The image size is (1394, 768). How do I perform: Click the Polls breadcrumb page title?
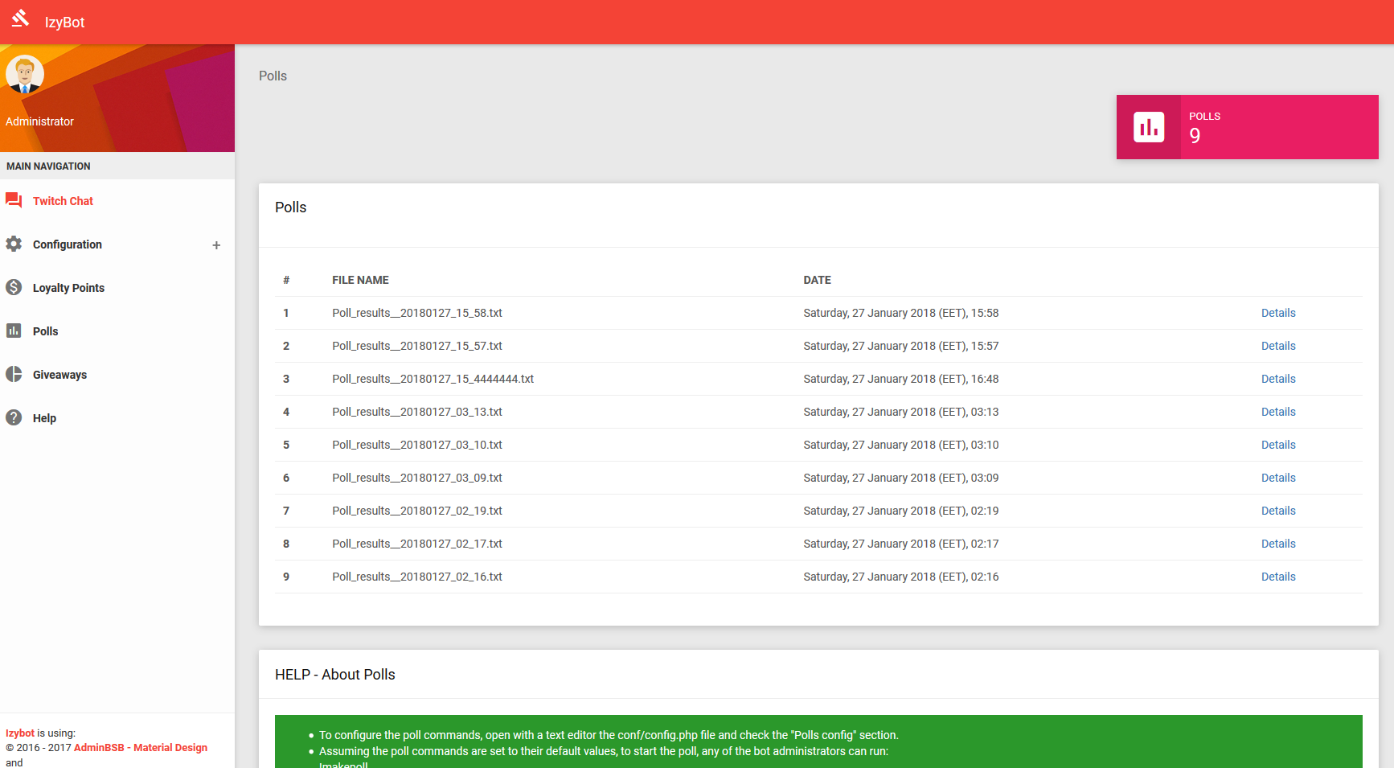[273, 76]
